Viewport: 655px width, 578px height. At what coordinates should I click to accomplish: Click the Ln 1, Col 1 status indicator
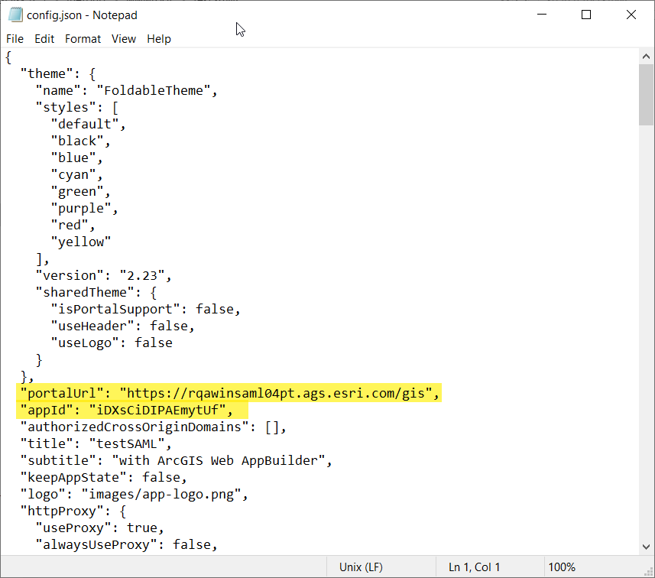pos(474,567)
